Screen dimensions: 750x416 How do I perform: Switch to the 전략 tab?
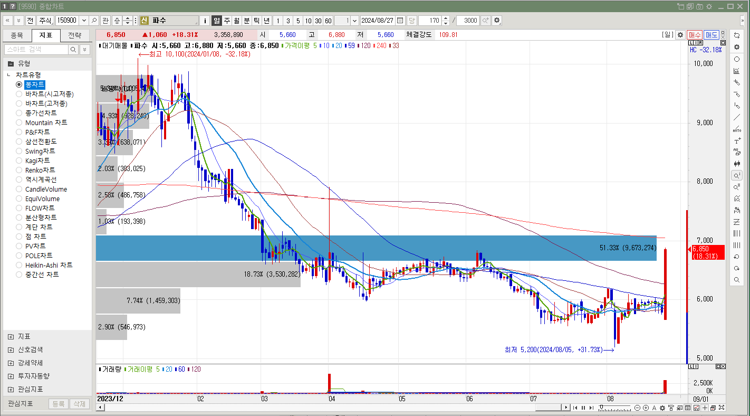[x=75, y=35]
